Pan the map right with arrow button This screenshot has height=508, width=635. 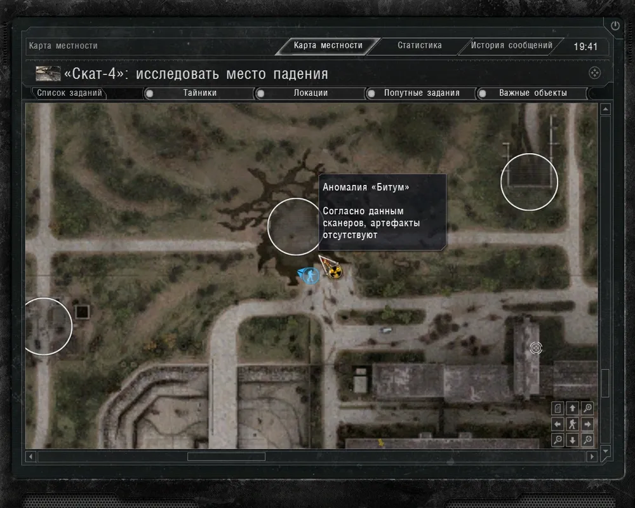tap(587, 424)
